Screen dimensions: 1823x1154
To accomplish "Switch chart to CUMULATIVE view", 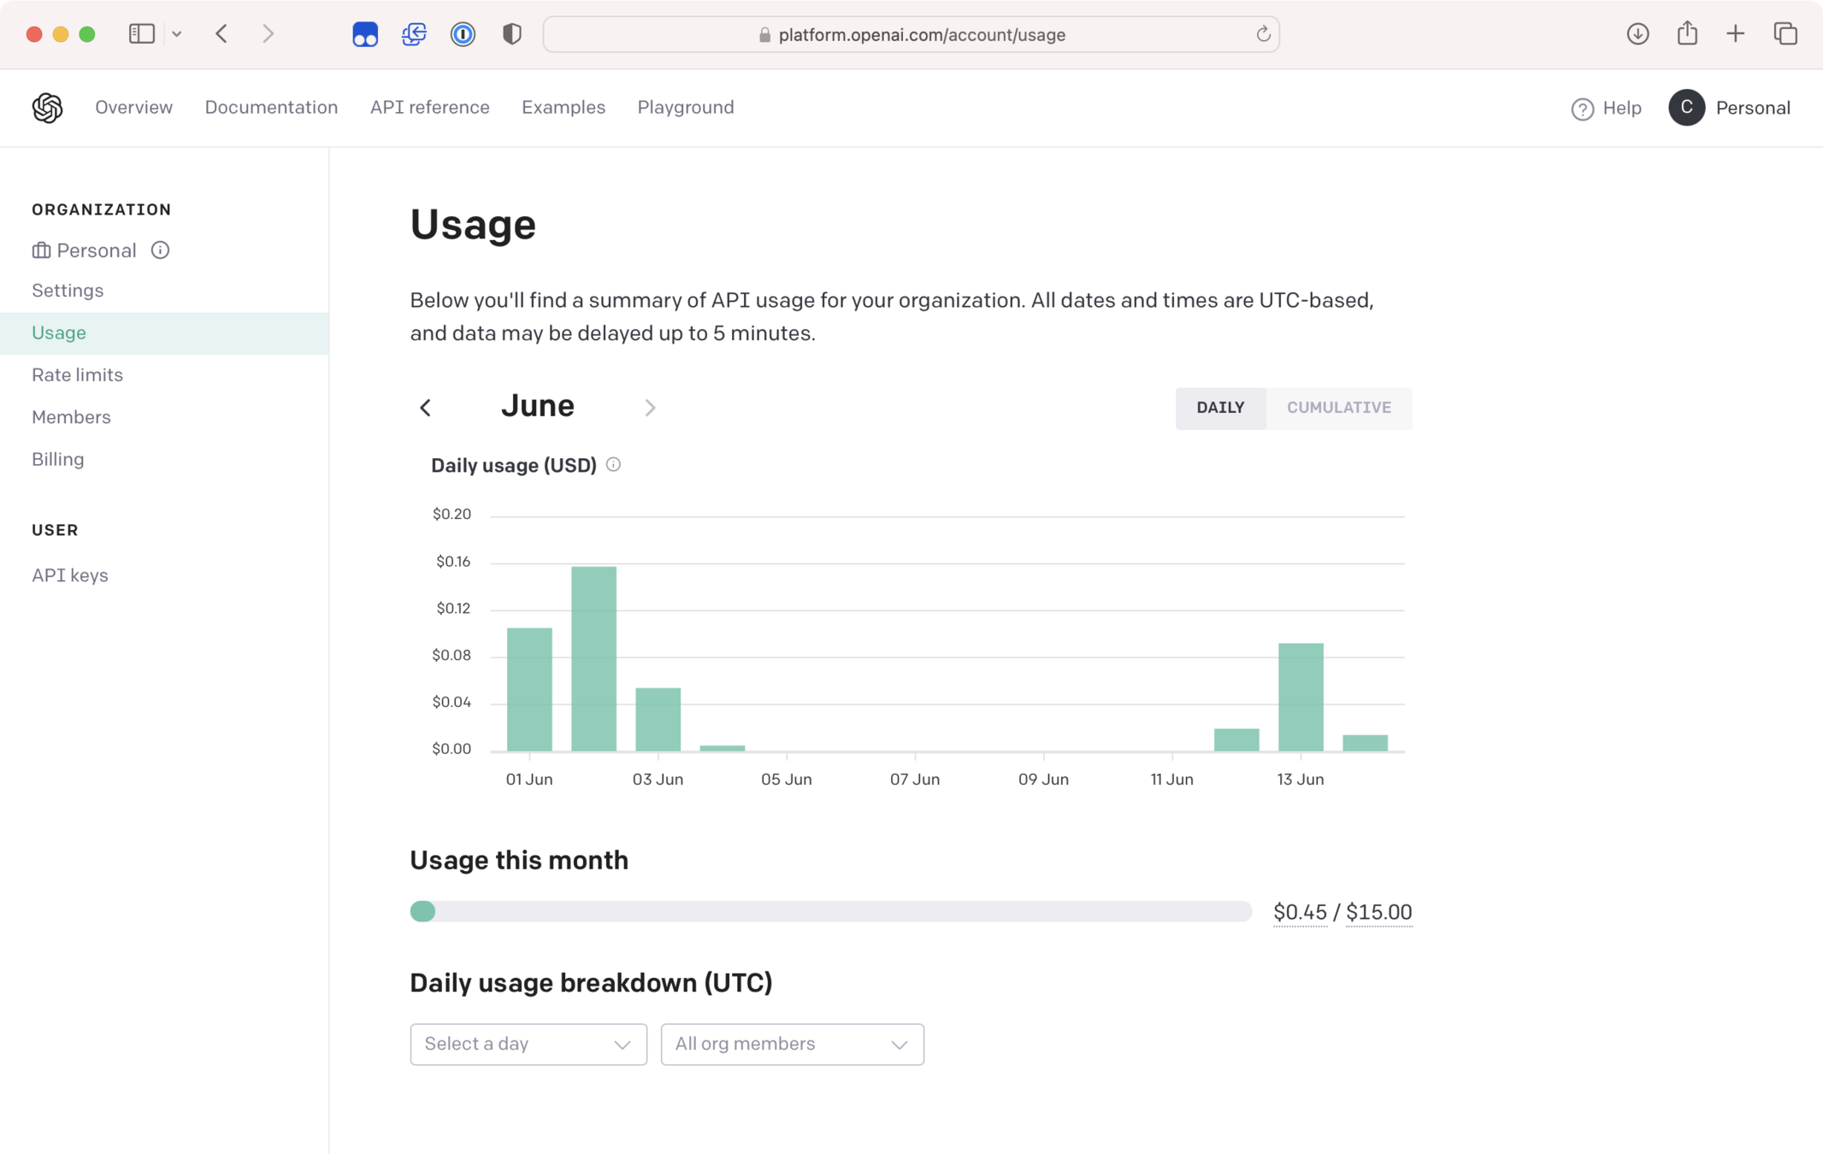I will [x=1338, y=408].
